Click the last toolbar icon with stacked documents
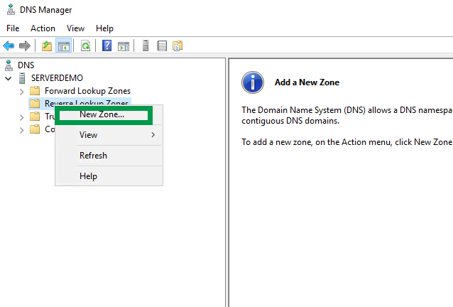Viewport: 453px width, 307px height. (x=178, y=45)
